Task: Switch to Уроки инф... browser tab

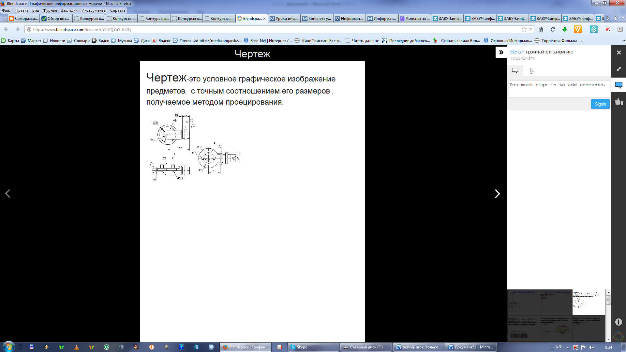Action: click(x=284, y=19)
